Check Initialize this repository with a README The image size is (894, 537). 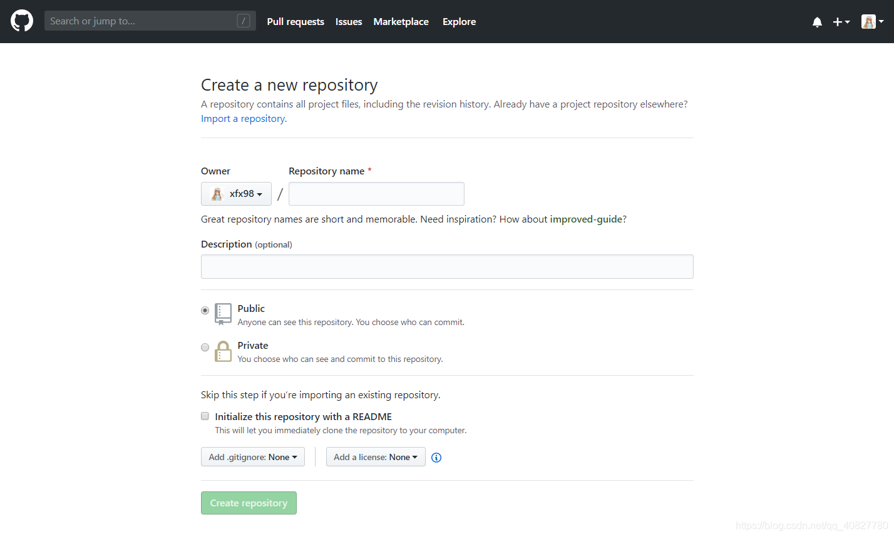(x=205, y=416)
